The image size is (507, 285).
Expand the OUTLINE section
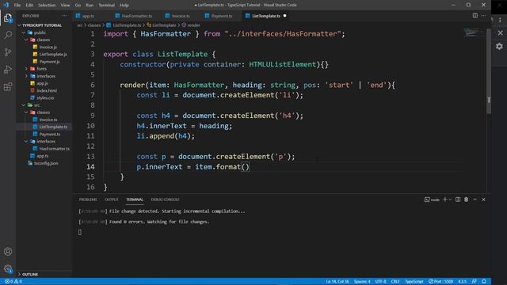pyautogui.click(x=30, y=275)
